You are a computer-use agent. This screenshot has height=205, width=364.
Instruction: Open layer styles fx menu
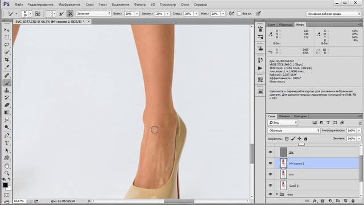pos(315,201)
